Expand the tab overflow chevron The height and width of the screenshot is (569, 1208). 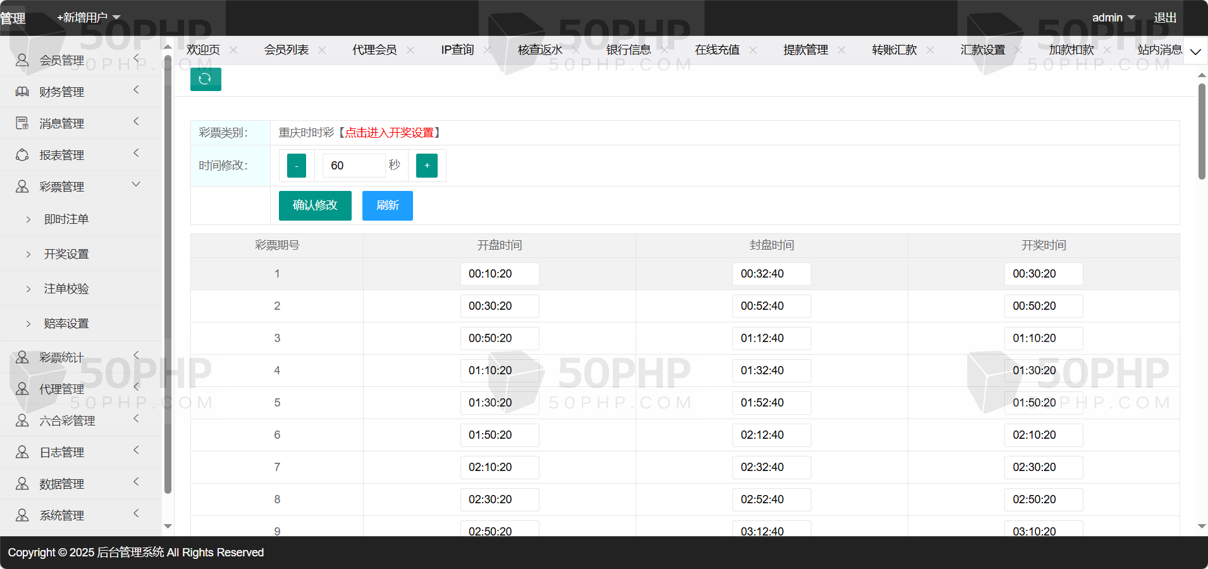click(1195, 51)
